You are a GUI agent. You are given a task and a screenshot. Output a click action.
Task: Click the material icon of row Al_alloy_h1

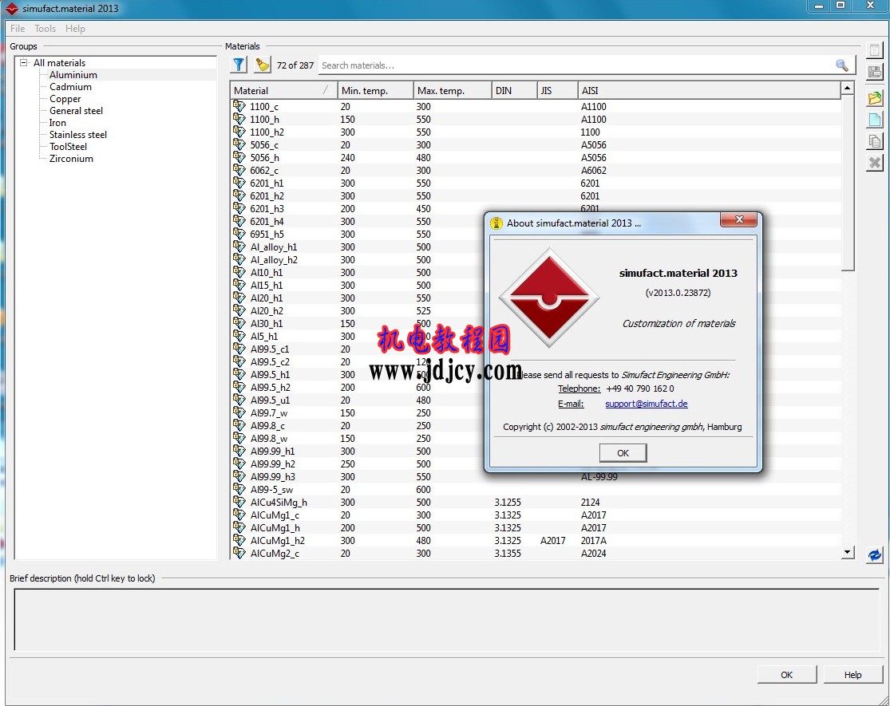pos(239,247)
